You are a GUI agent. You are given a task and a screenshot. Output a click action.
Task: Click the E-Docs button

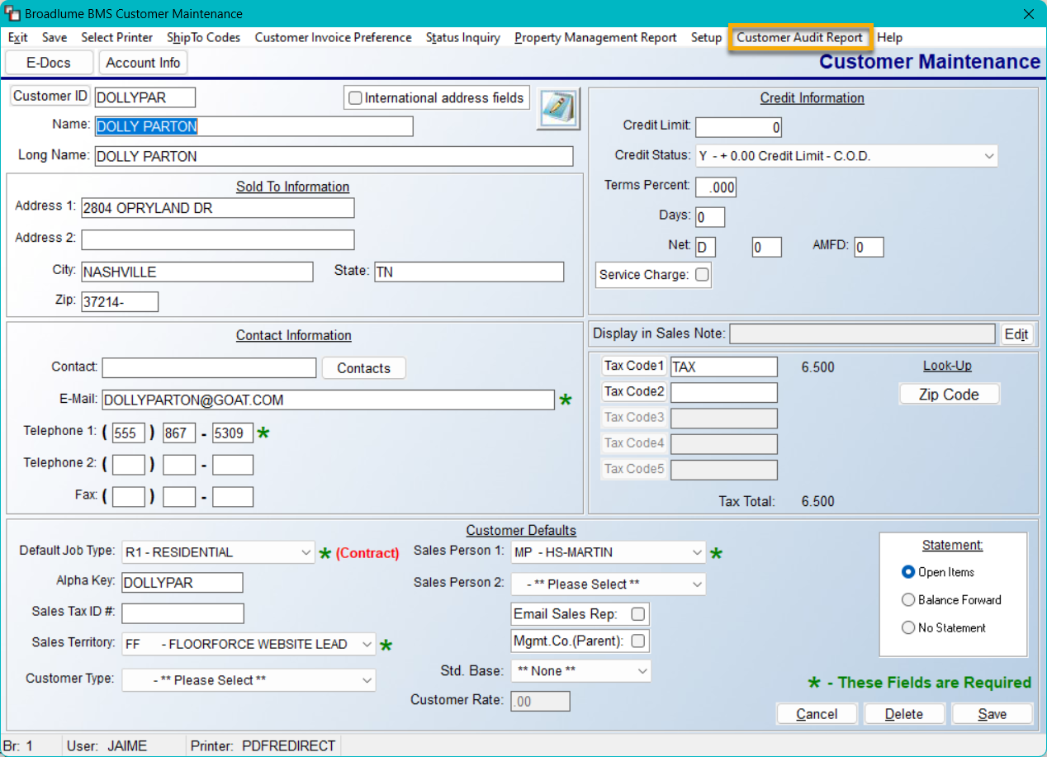49,63
